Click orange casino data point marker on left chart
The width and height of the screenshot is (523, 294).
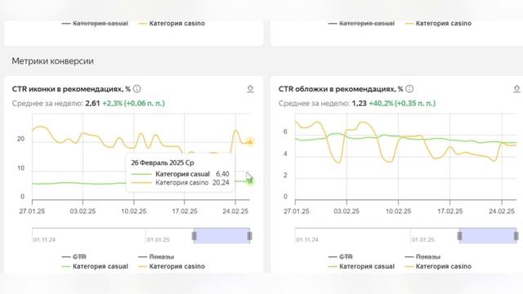tap(250, 141)
